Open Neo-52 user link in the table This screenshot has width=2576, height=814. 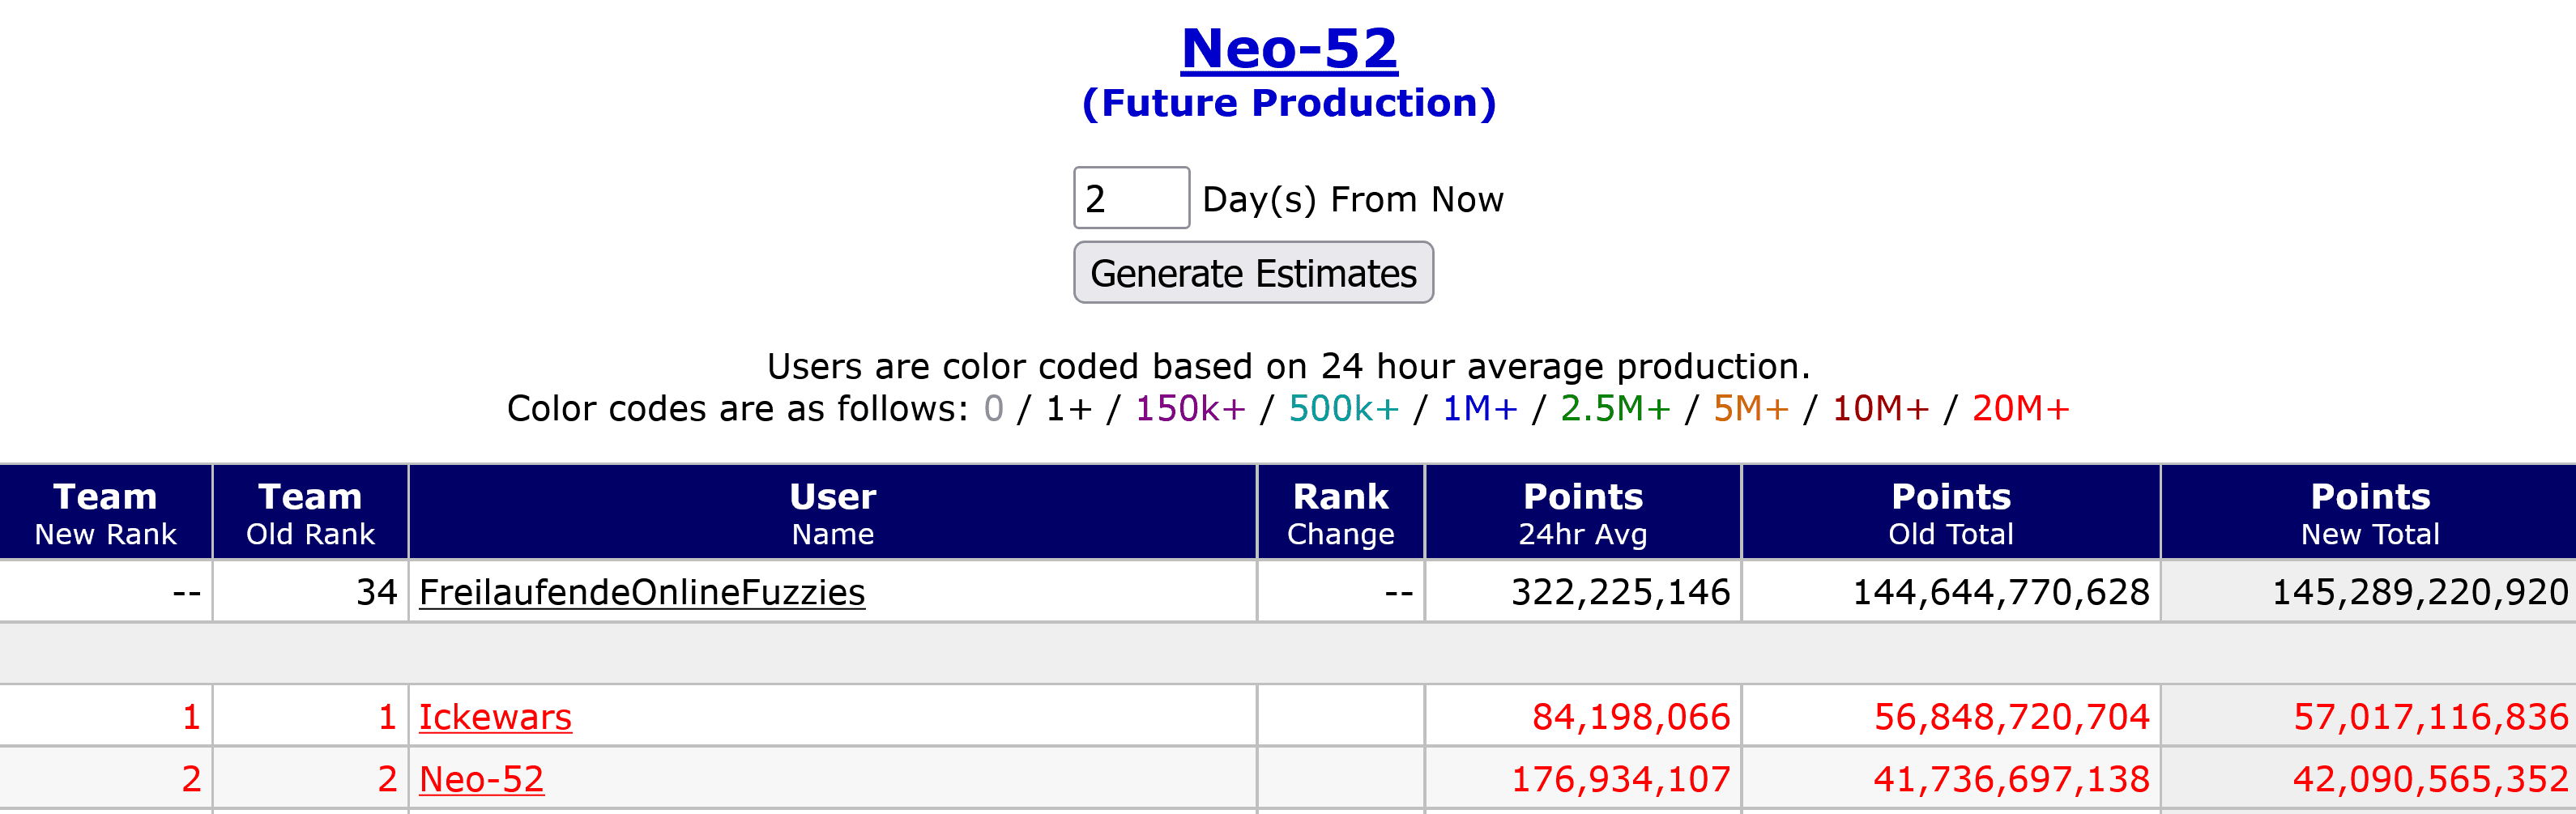(x=481, y=779)
